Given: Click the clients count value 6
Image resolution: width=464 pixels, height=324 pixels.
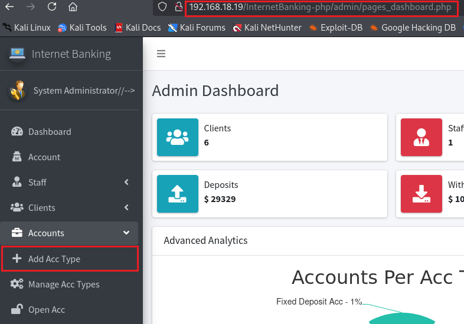Looking at the screenshot, I should [207, 143].
